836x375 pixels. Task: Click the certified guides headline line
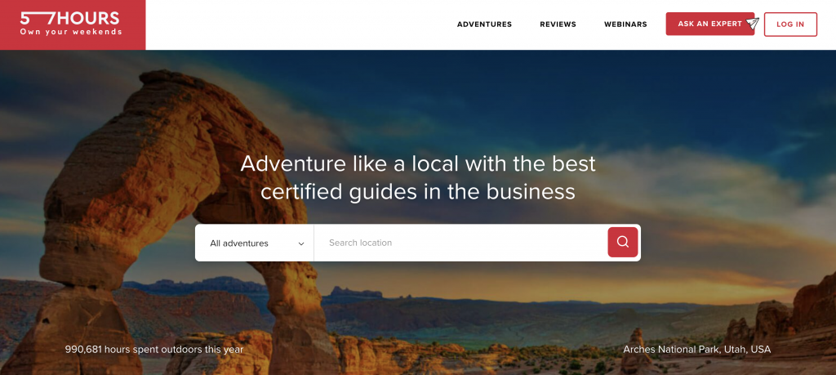418,192
